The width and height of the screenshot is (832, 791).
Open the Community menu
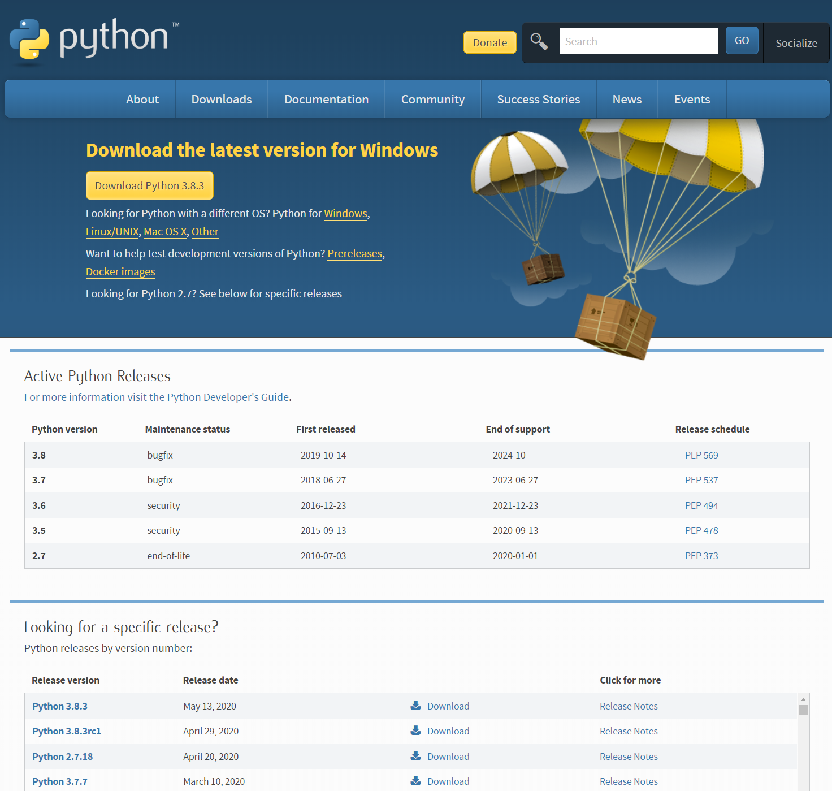click(433, 100)
